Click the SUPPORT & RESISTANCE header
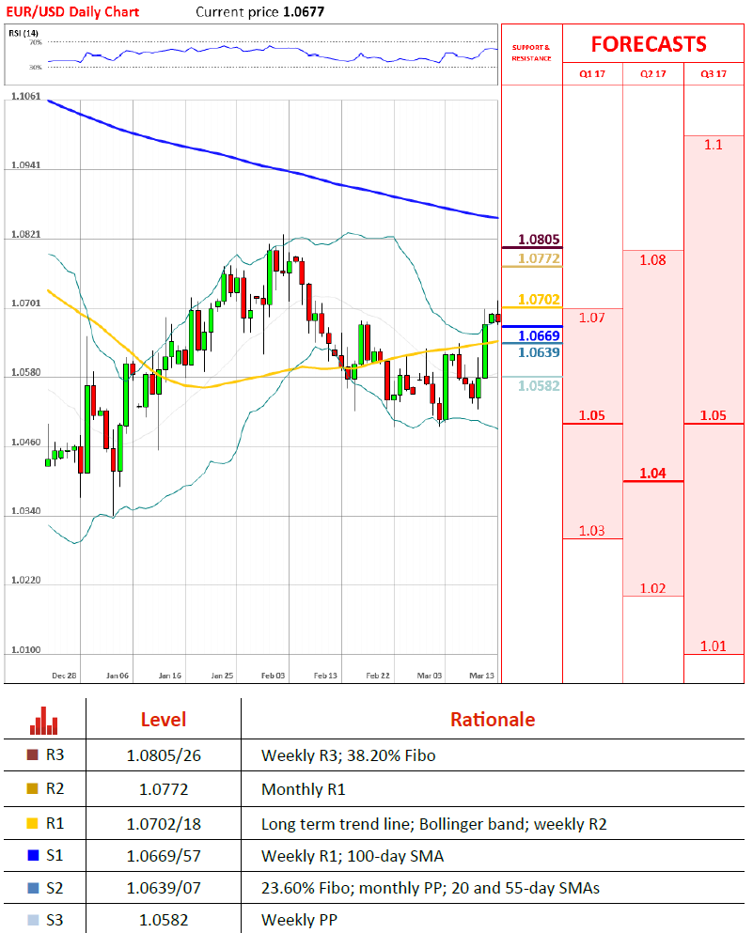 point(531,53)
